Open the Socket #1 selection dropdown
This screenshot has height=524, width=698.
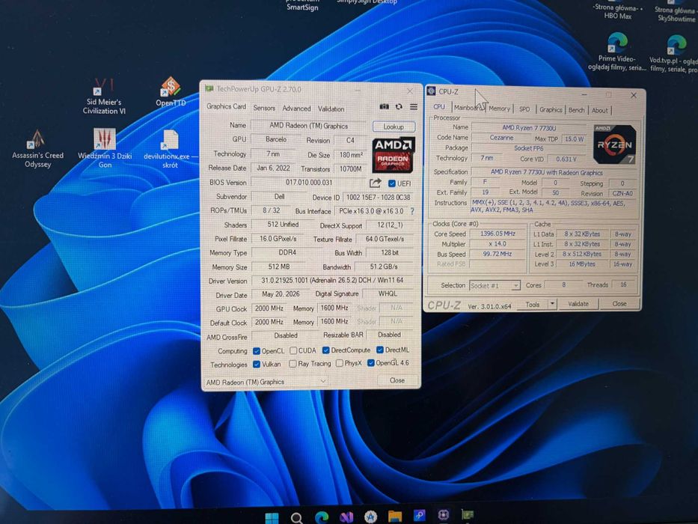point(495,286)
